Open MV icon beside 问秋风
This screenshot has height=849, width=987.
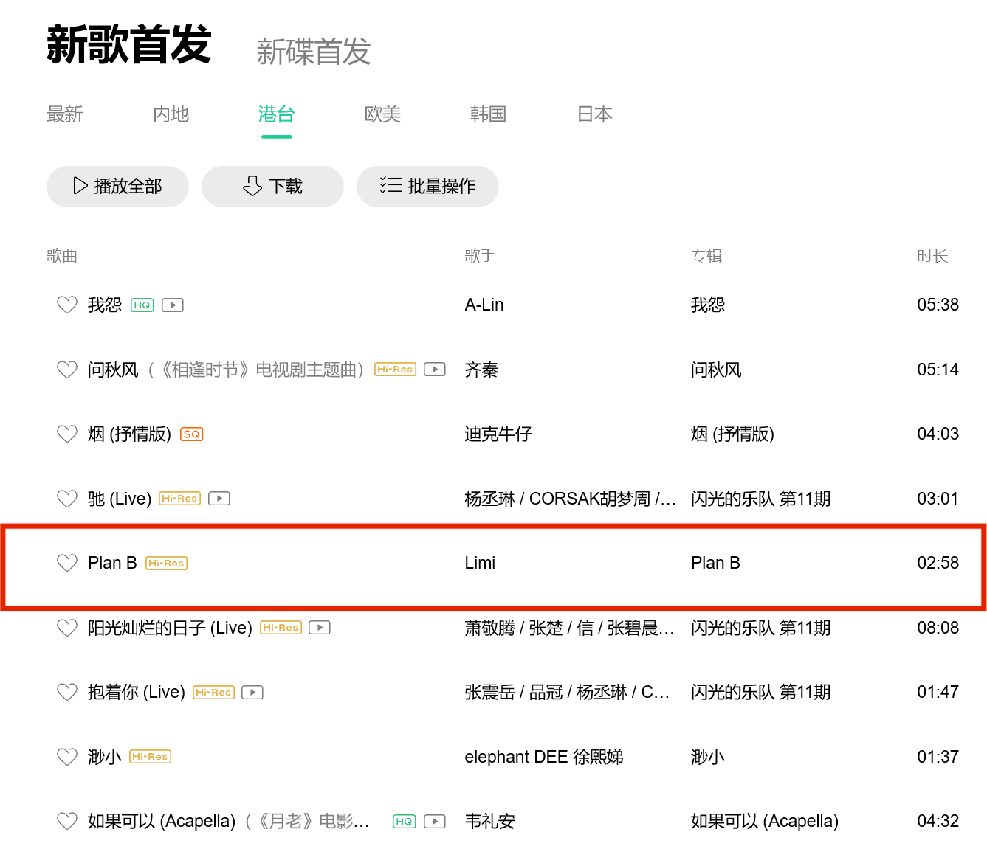435,370
